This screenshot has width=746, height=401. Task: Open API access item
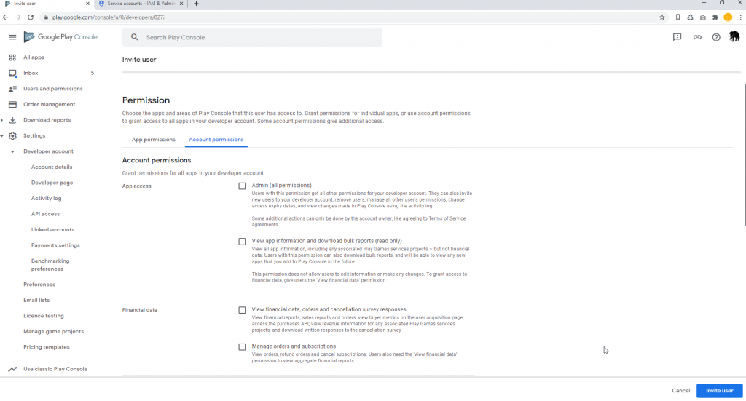click(45, 214)
